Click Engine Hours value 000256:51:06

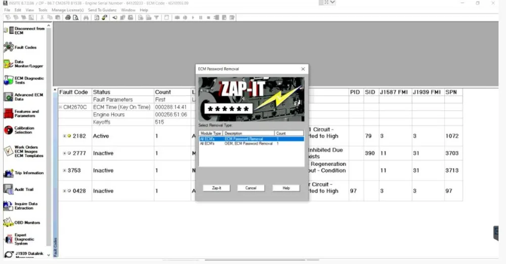coord(171,115)
